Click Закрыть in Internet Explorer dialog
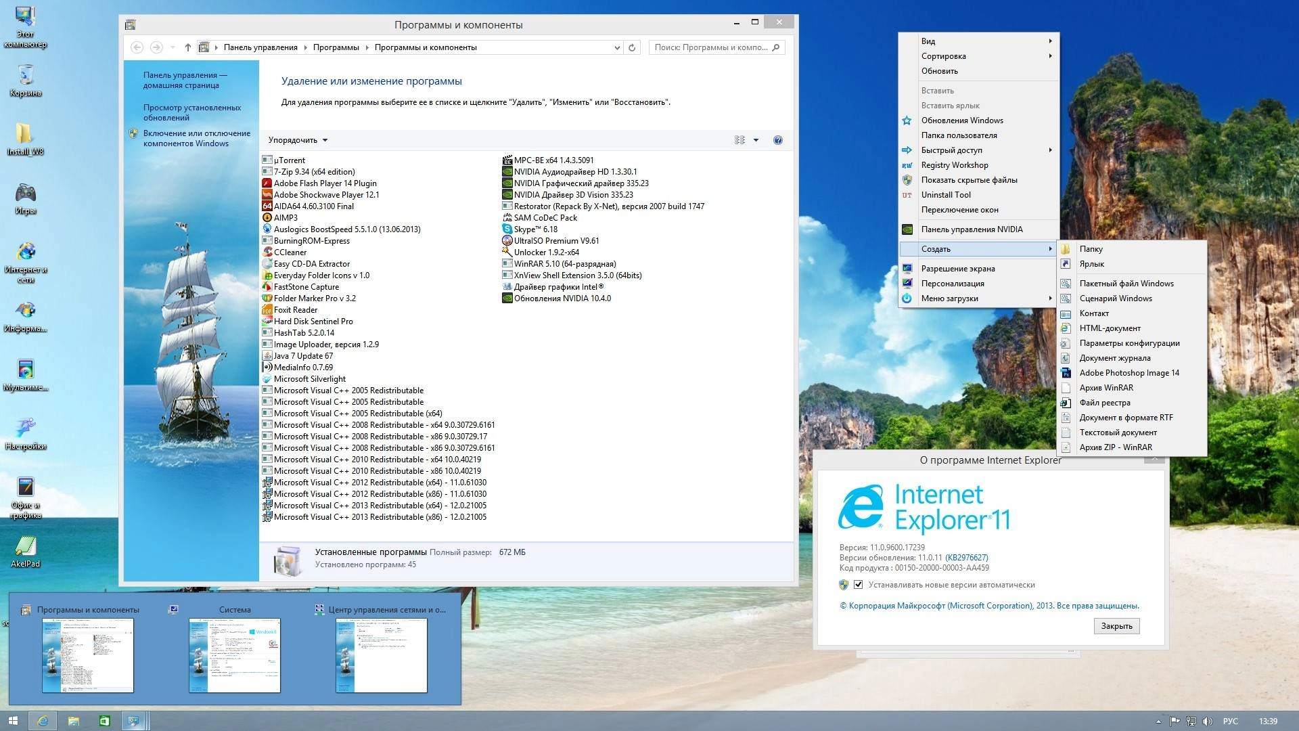Screen dimensions: 1299x731 [x=1116, y=626]
